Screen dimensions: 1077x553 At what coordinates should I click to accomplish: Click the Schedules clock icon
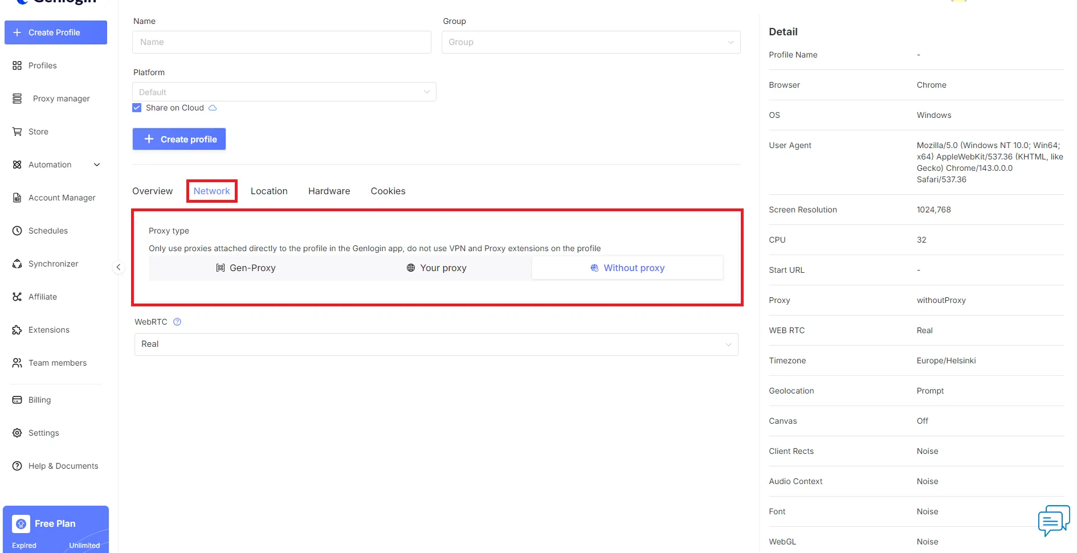pyautogui.click(x=17, y=231)
